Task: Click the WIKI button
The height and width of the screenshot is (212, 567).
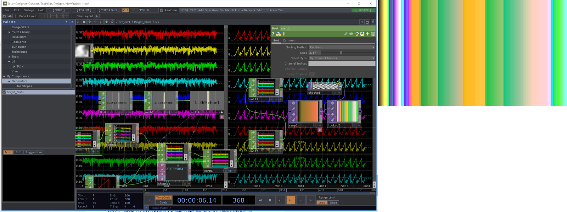Action: pyautogui.click(x=59, y=10)
